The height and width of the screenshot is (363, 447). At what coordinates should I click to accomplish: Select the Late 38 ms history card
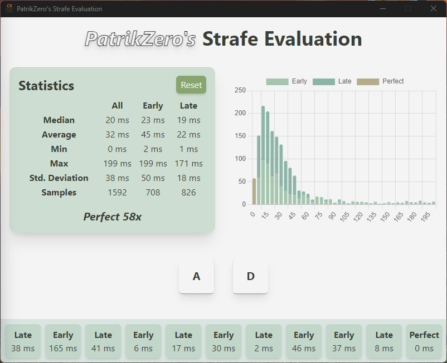coord(23,341)
